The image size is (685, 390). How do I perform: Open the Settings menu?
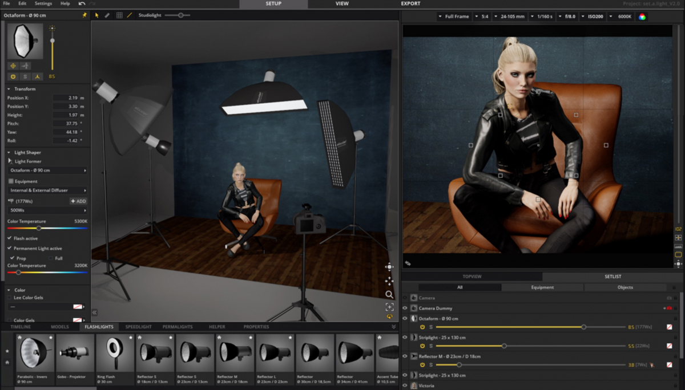click(x=43, y=3)
